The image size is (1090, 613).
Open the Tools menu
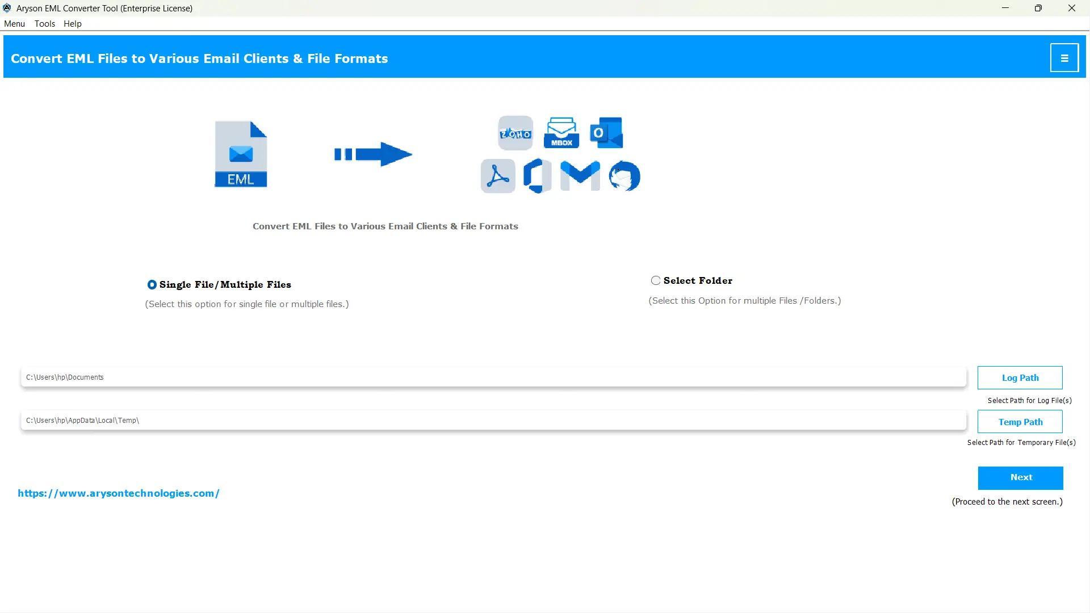click(x=44, y=24)
